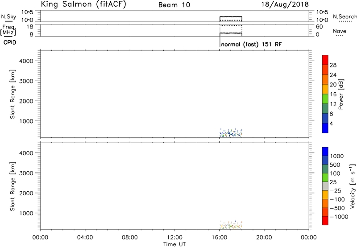The image size is (357, 247).
Task: Click the "08:00" time axis label
Action: [130, 238]
